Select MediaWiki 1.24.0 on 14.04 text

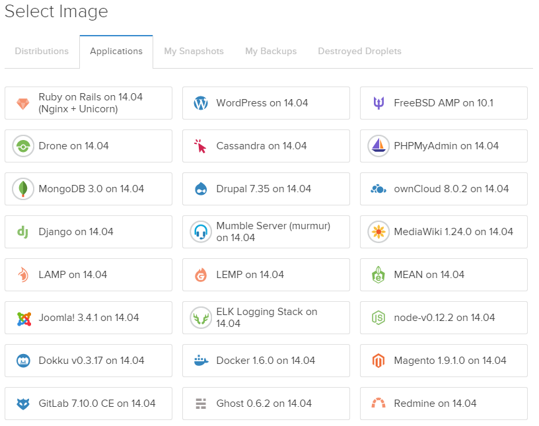pyautogui.click(x=453, y=232)
